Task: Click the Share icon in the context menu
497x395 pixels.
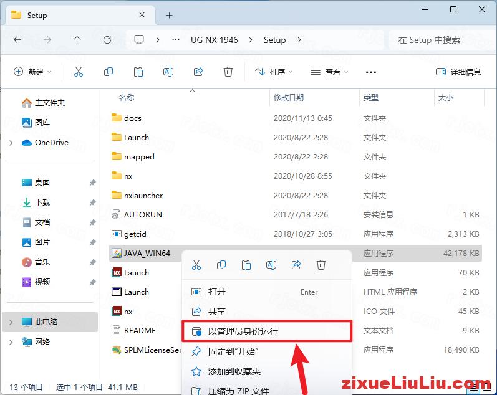Action: point(296,265)
